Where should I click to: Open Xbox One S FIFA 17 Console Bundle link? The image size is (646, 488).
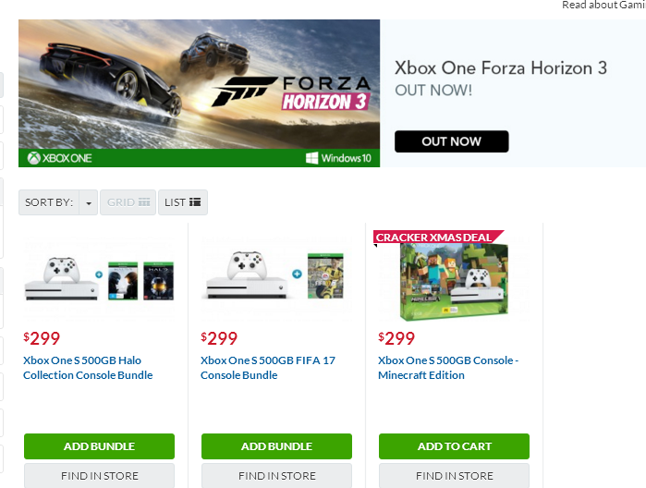268,368
